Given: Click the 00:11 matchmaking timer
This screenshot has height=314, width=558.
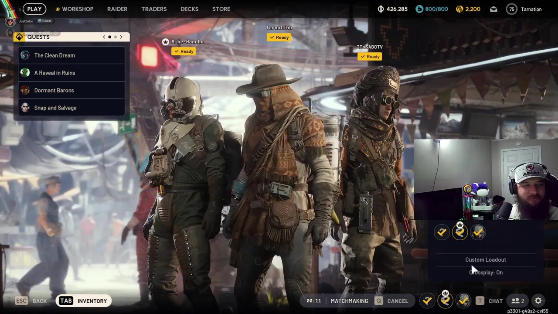Looking at the screenshot, I should [313, 301].
